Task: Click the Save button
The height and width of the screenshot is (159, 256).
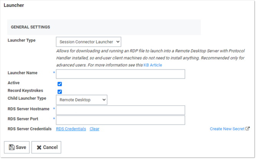Action: tap(17, 147)
